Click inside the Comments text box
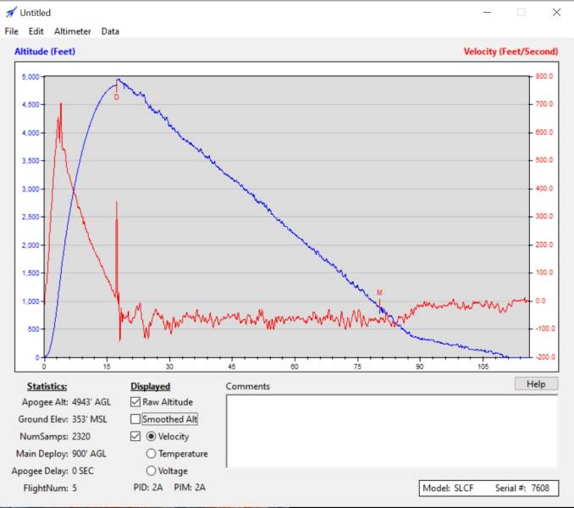Viewport: 574px width, 508px height. [x=391, y=432]
